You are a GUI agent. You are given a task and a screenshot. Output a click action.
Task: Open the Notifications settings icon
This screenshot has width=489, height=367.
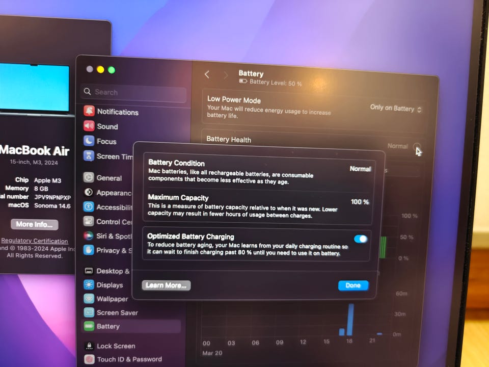[89, 111]
